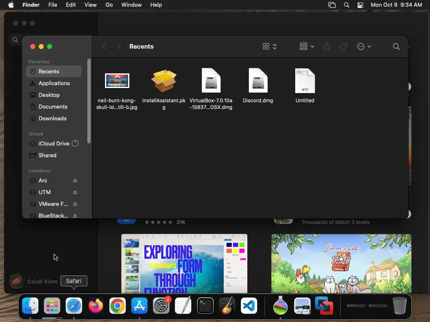Select the Discord.dmg file icon
The image size is (430, 322).
click(258, 80)
